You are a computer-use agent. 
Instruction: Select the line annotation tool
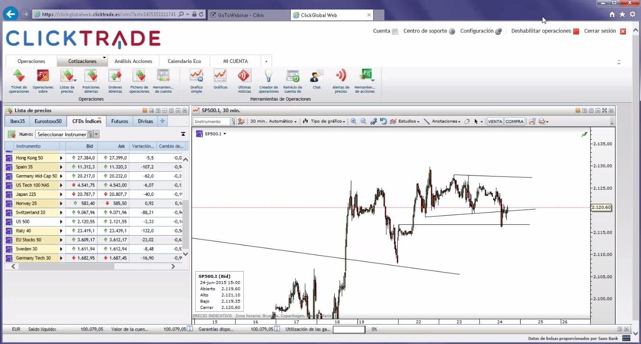pyautogui.click(x=427, y=122)
